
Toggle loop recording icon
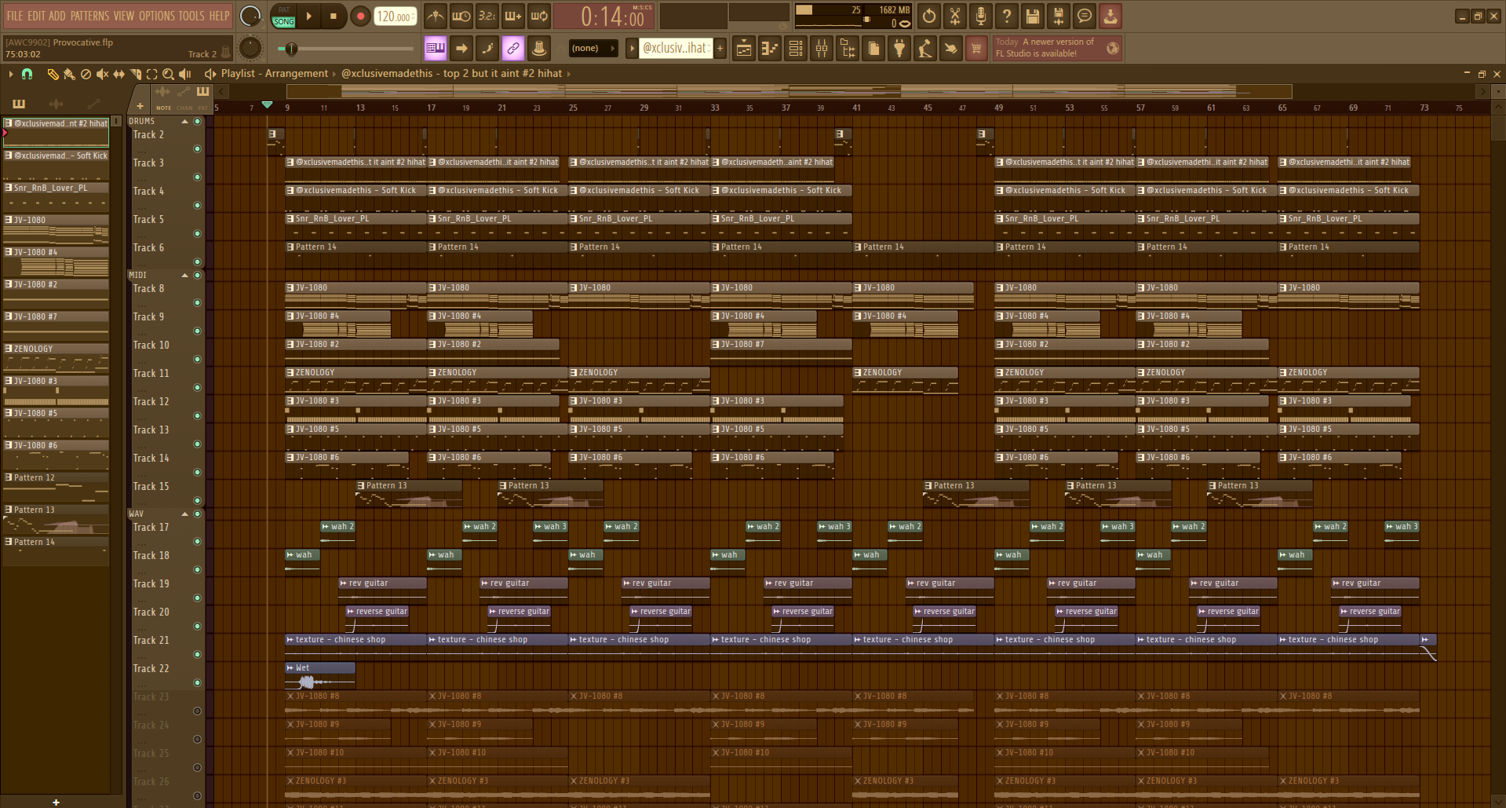point(539,16)
